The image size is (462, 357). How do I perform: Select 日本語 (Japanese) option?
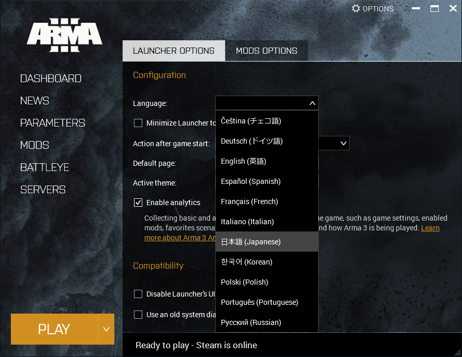pos(267,242)
